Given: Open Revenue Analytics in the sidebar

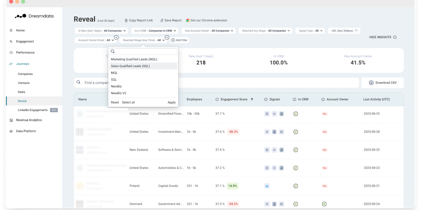Looking at the screenshot, I should 29,120.
